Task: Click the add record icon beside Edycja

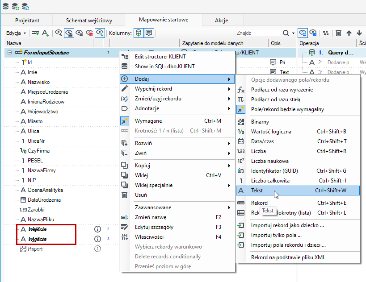Action: click(35, 33)
